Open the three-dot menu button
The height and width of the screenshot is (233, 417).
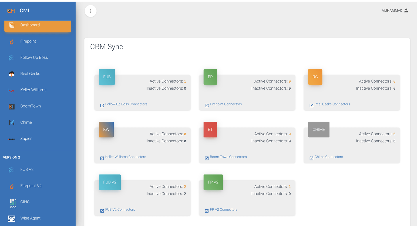(90, 11)
